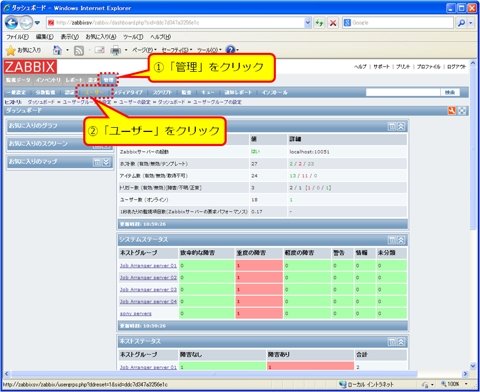Switch to the レポート tab
480x392 pixels.
(x=74, y=80)
